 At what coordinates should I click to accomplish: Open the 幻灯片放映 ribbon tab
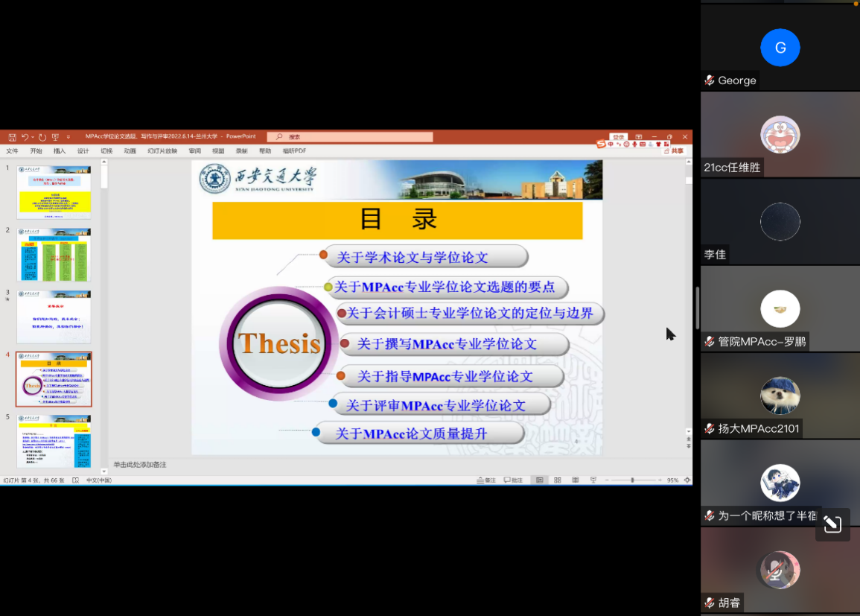coord(162,151)
